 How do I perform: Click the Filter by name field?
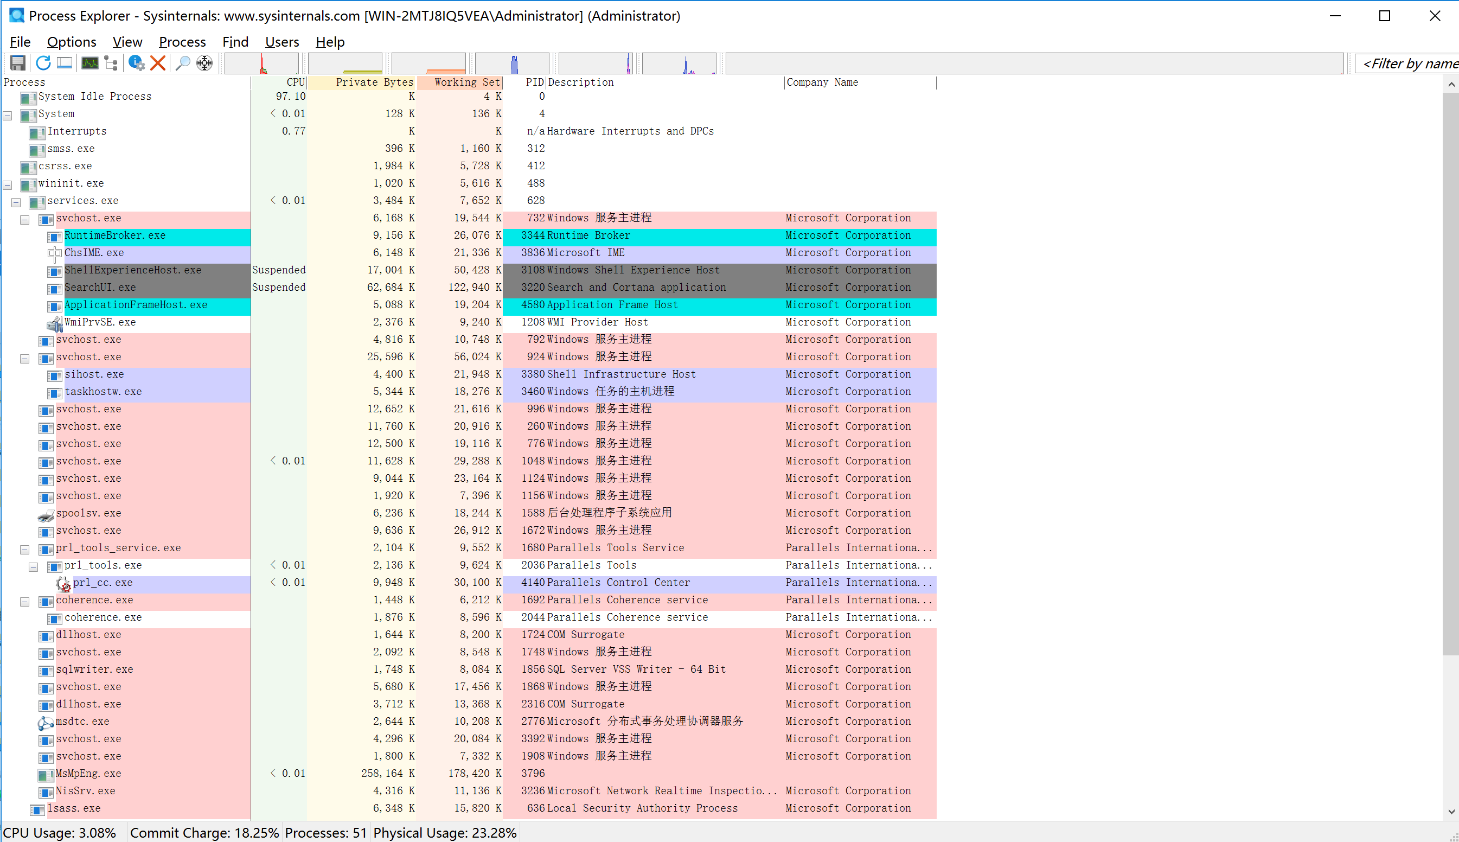click(1408, 63)
